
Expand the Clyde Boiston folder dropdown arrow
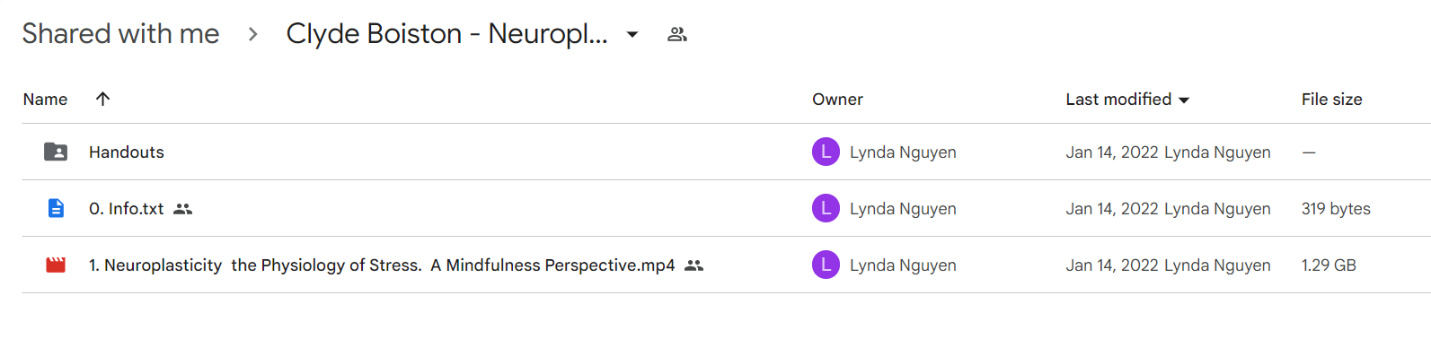(632, 34)
